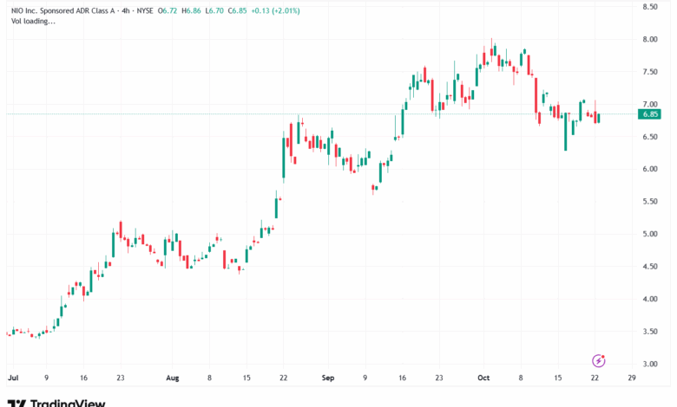This screenshot has width=677, height=407.
Task: Click the 7.50 price axis label
Action: tap(650, 72)
